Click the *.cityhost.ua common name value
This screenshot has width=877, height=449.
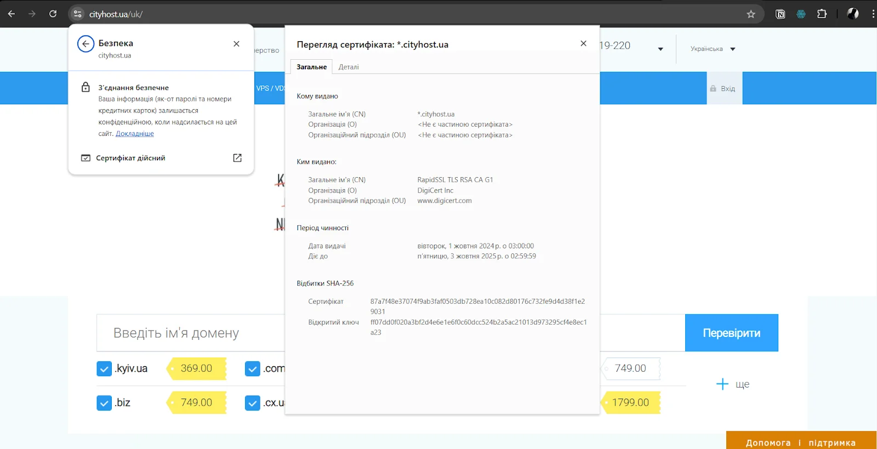click(436, 114)
